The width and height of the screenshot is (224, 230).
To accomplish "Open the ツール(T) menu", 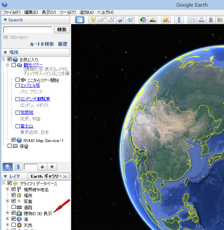I will (x=67, y=12).
